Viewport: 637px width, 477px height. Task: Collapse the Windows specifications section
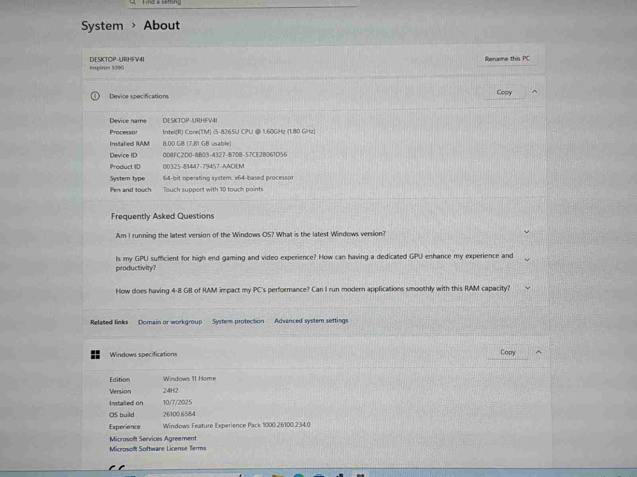[539, 352]
